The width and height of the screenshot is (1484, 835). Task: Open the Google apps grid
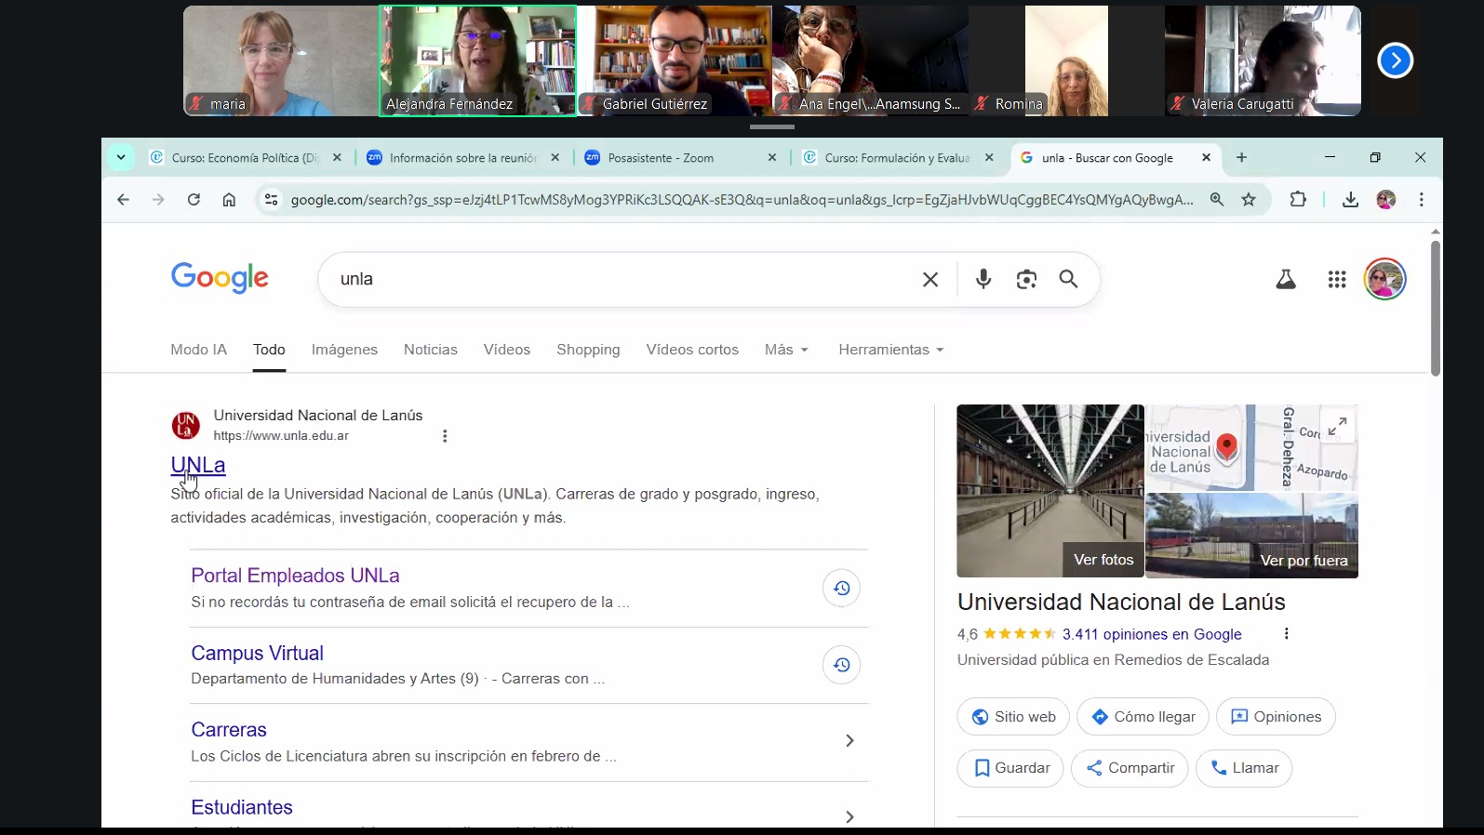click(1337, 279)
